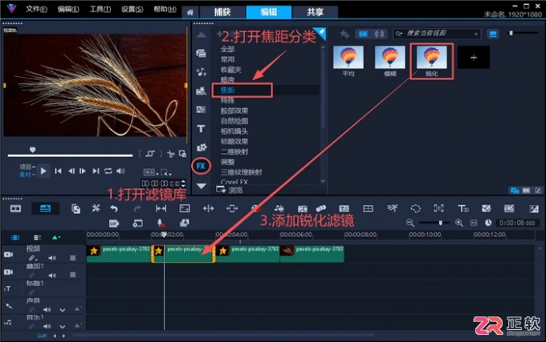Open the customize toolbar wrench icon
Viewport: 546px width, 342px height.
pyautogui.click(x=96, y=208)
